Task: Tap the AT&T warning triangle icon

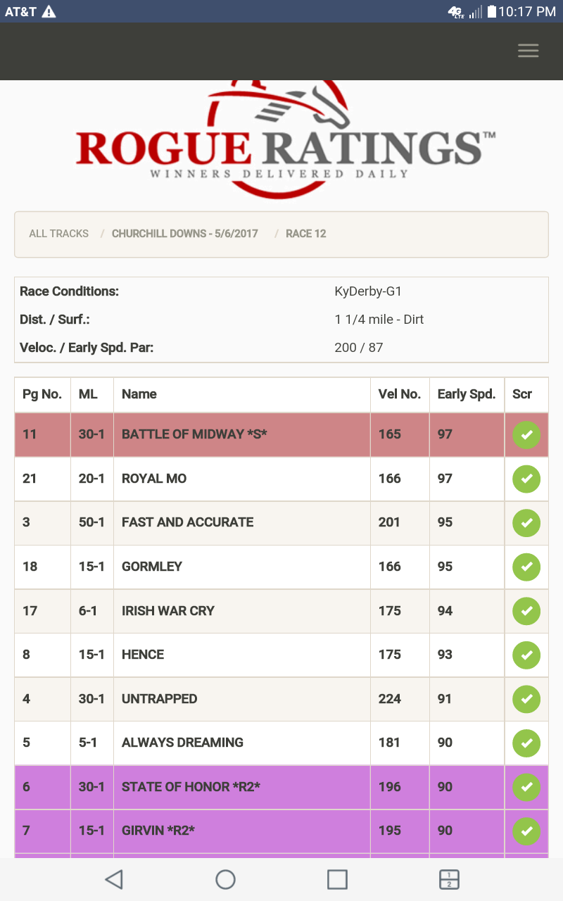Action: pyautogui.click(x=49, y=11)
